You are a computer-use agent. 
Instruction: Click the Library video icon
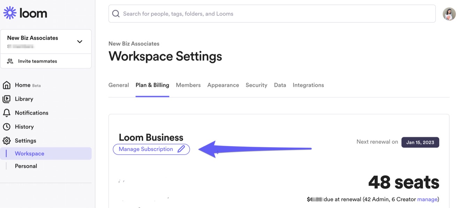coord(7,99)
